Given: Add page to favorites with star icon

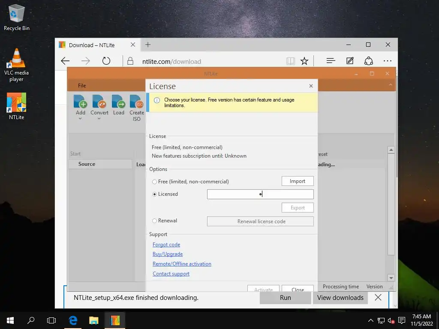Looking at the screenshot, I should (304, 61).
